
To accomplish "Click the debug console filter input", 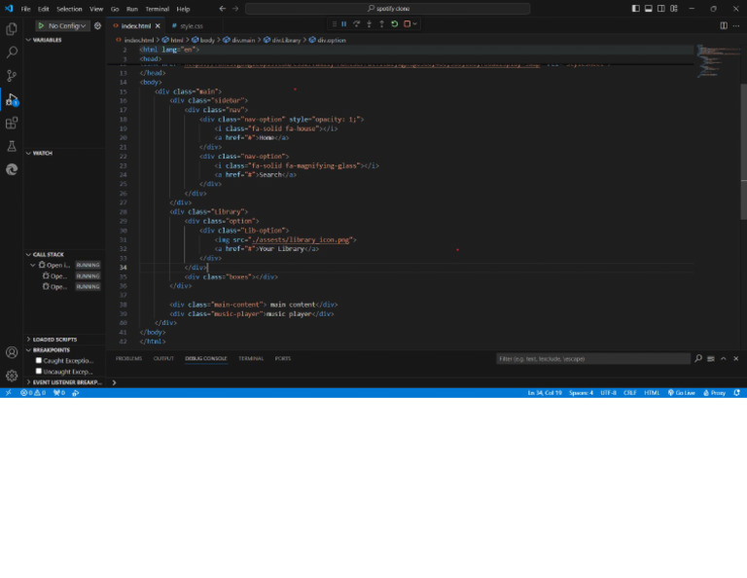I will coord(593,359).
